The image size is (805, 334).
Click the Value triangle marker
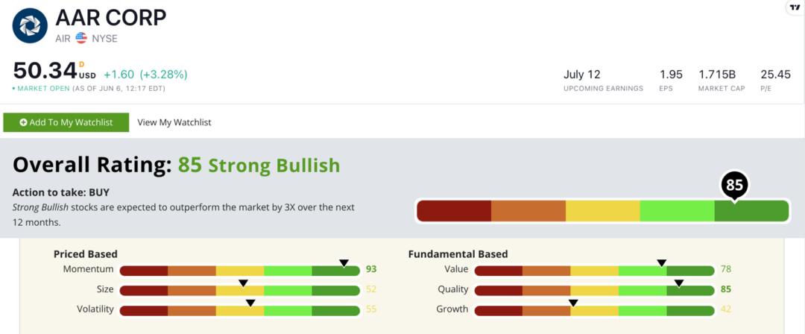661,262
